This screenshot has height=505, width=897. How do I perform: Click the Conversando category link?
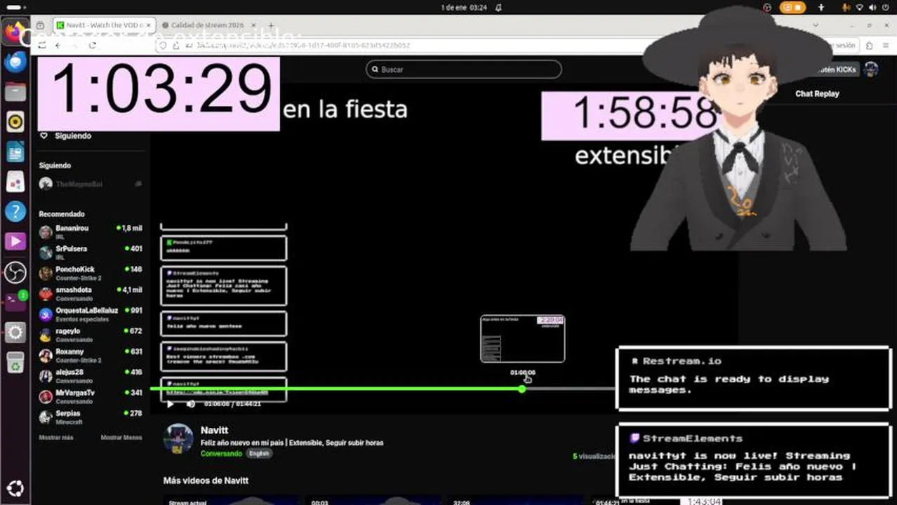click(x=221, y=454)
